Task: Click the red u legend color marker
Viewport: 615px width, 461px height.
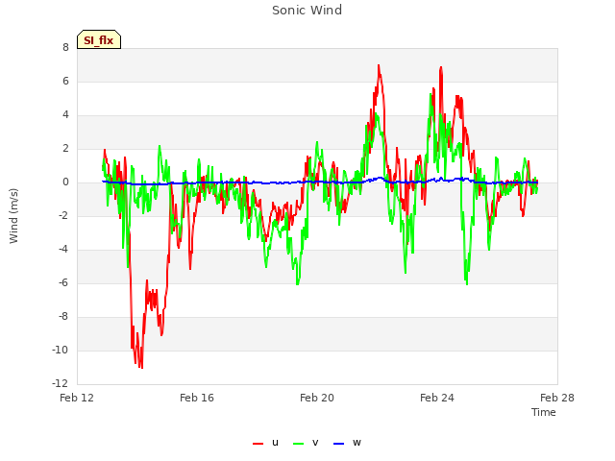Action: pyautogui.click(x=258, y=444)
